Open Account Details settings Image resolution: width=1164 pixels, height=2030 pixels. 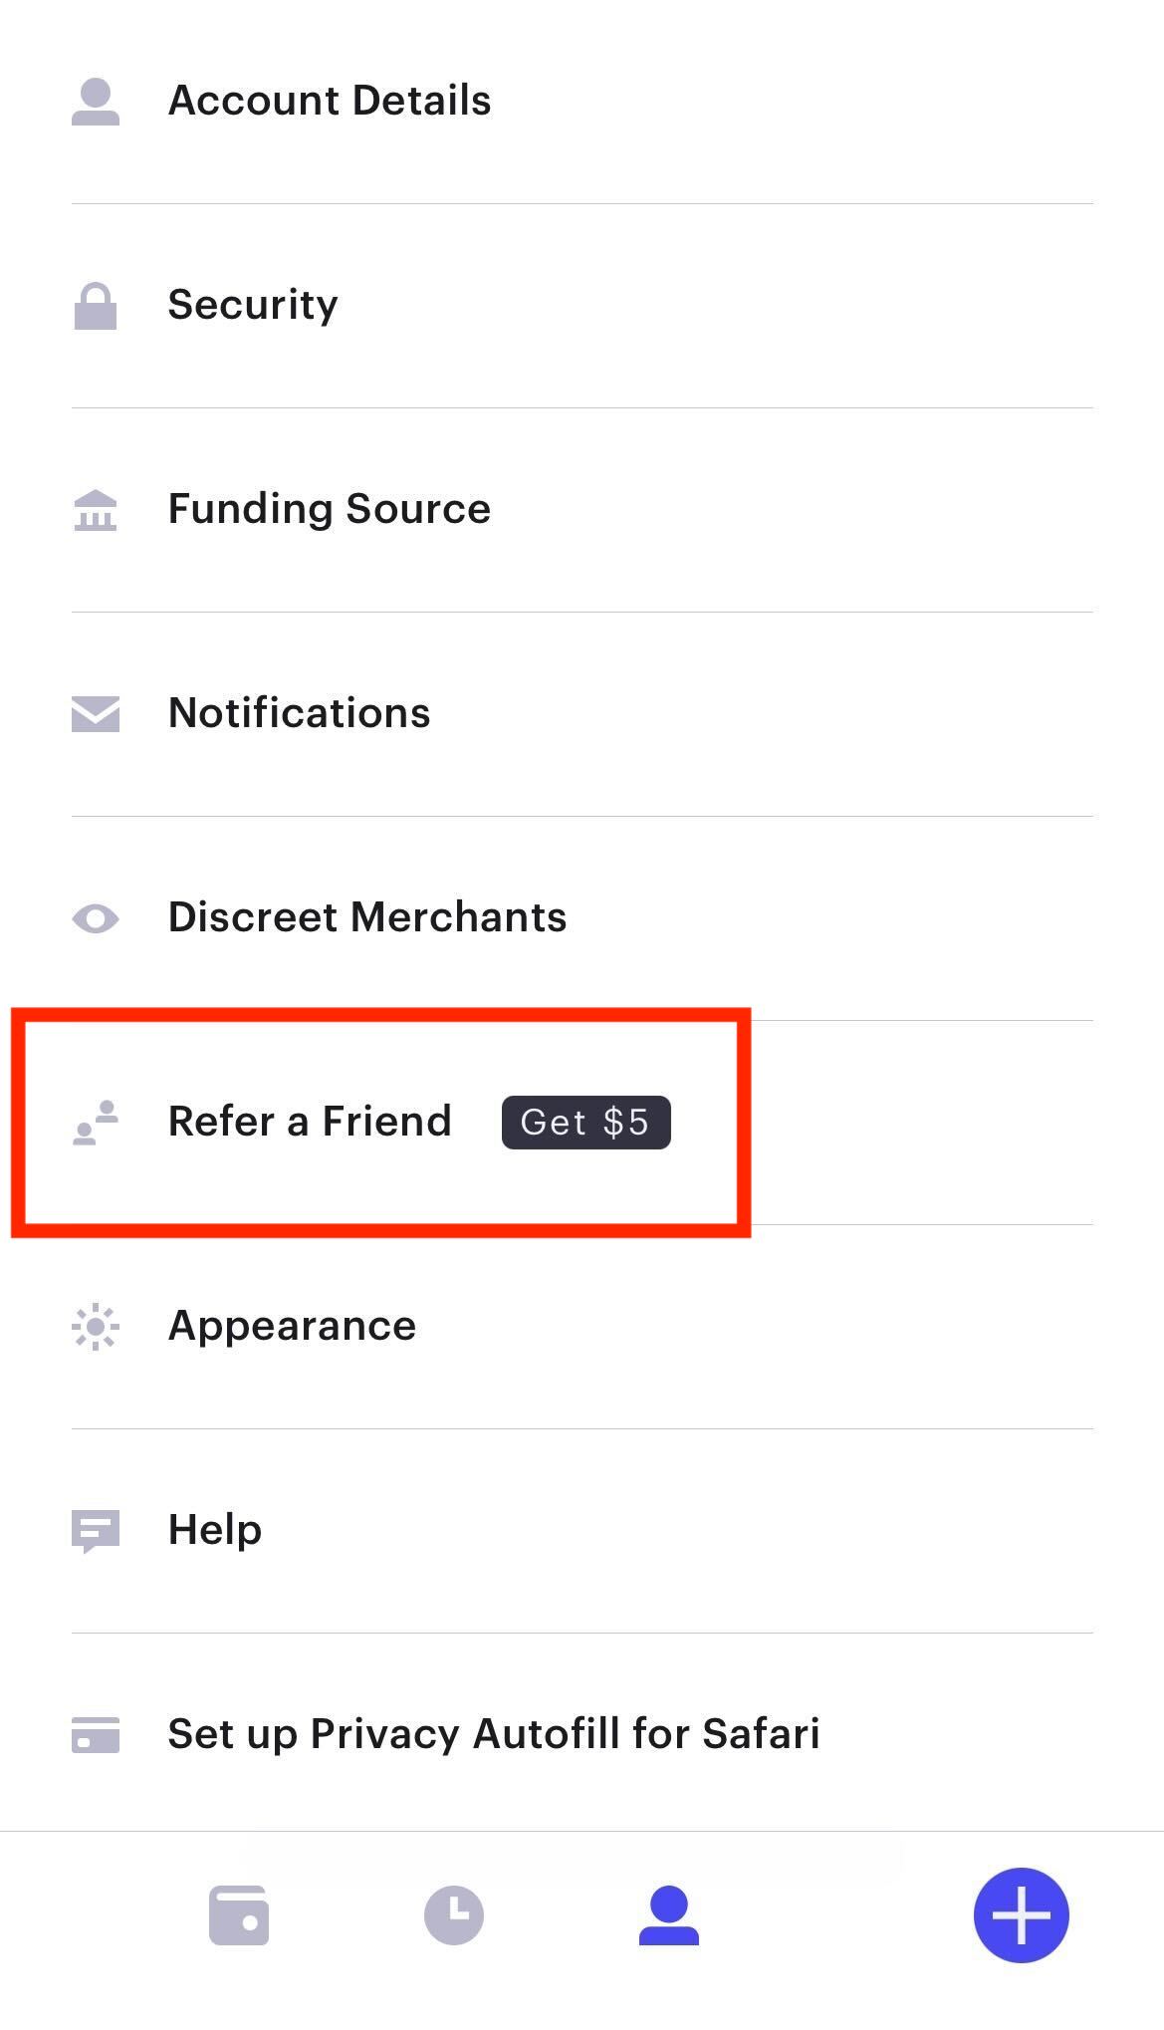tap(330, 102)
